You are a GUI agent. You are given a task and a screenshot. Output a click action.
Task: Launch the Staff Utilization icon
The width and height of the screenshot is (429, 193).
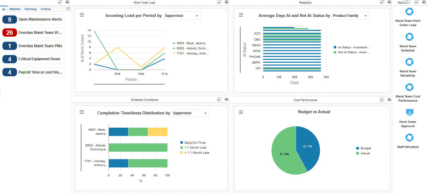[410, 138]
